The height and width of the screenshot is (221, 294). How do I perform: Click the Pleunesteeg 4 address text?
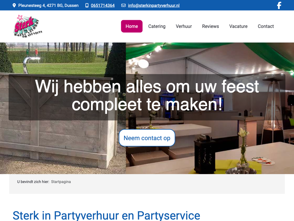48,5
